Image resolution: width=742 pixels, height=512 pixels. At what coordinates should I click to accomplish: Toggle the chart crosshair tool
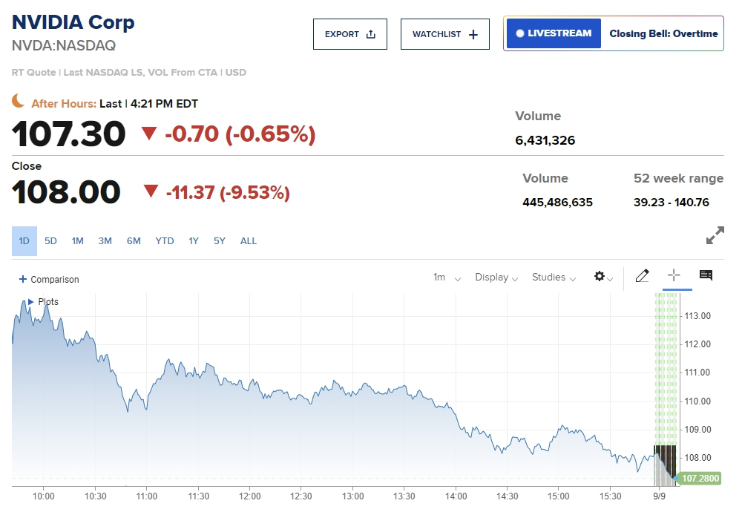pyautogui.click(x=674, y=276)
